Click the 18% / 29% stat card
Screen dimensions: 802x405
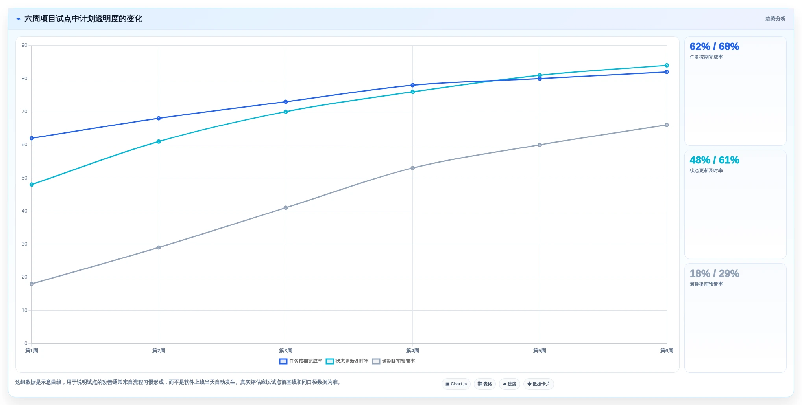tap(735, 318)
